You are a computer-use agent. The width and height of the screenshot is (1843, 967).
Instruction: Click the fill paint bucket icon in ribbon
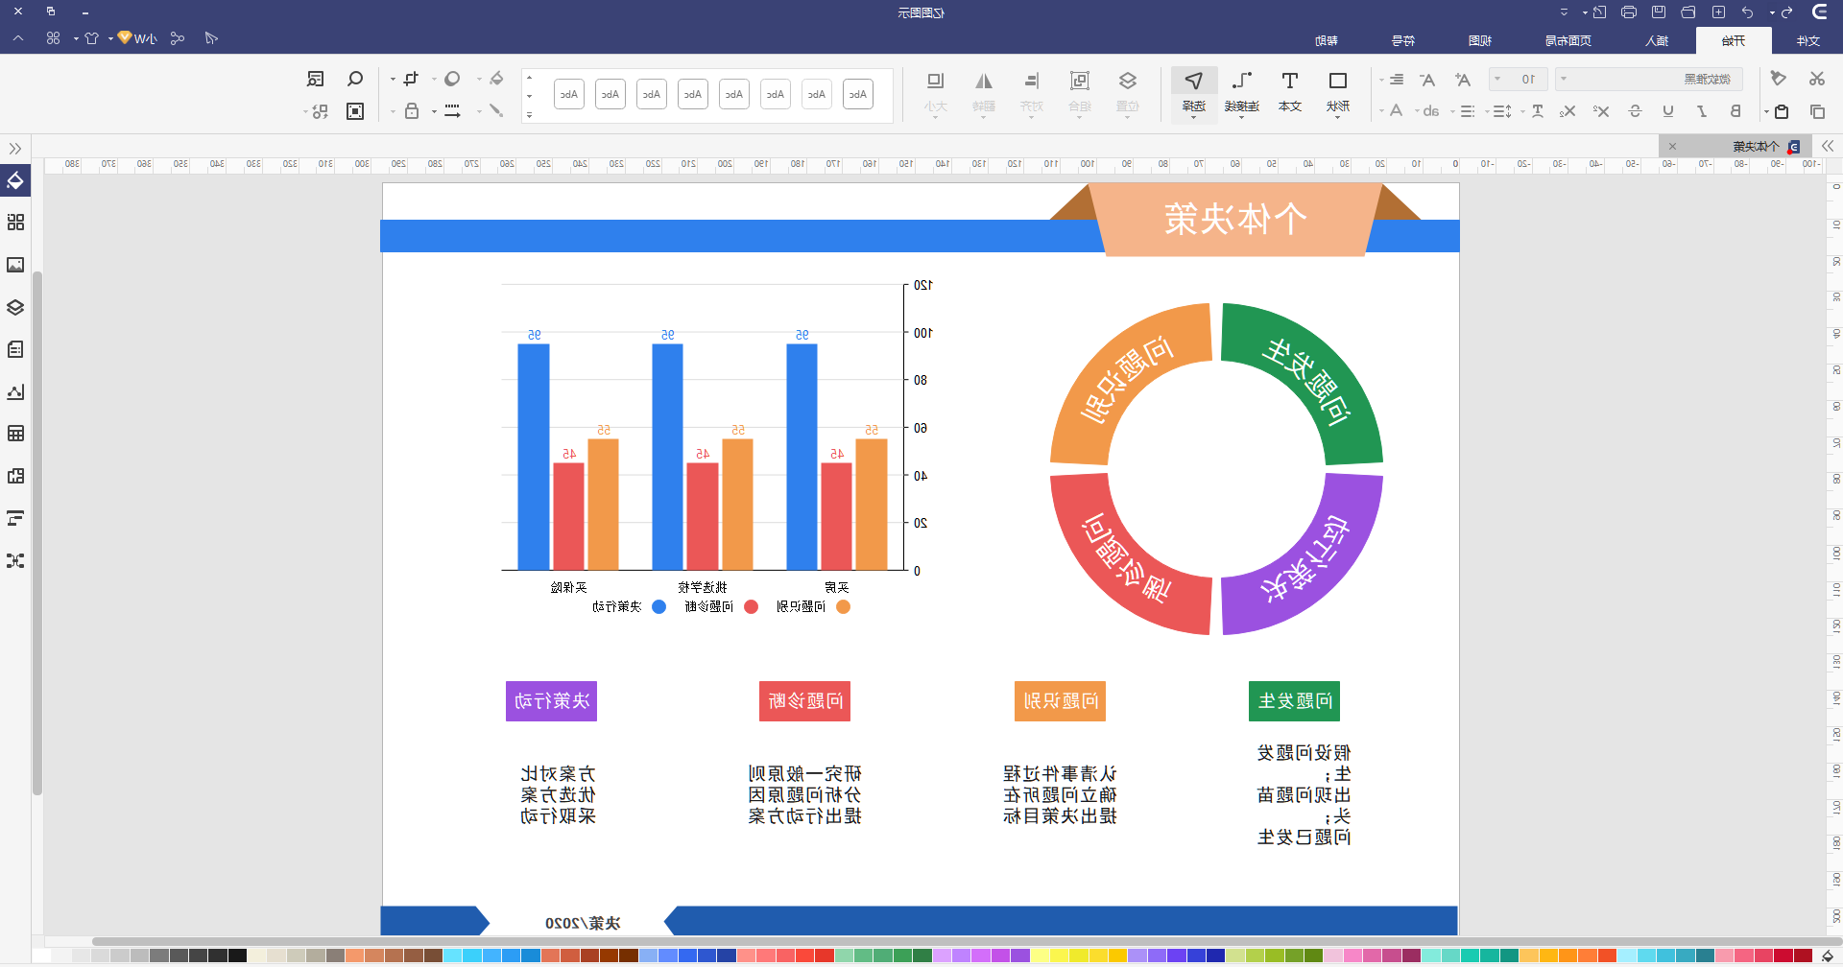coord(496,79)
